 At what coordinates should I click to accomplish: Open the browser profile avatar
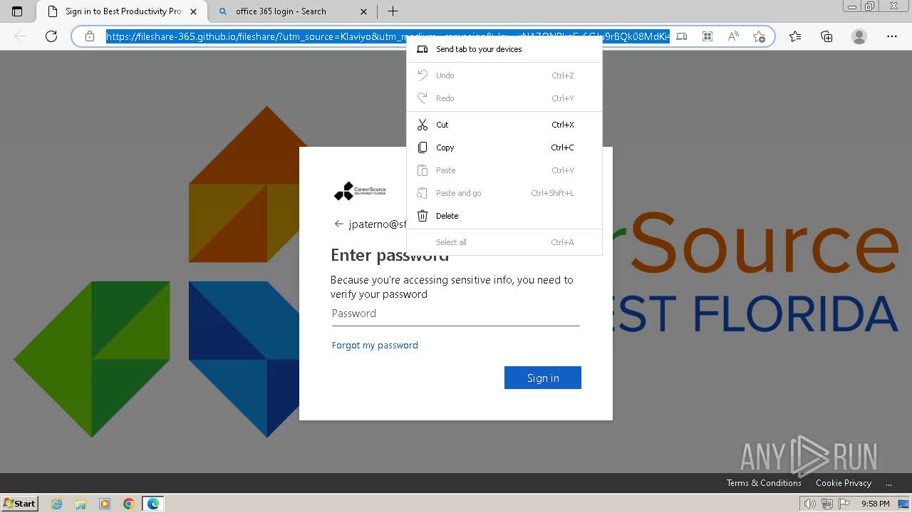(x=859, y=36)
